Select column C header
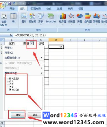 (41, 40)
